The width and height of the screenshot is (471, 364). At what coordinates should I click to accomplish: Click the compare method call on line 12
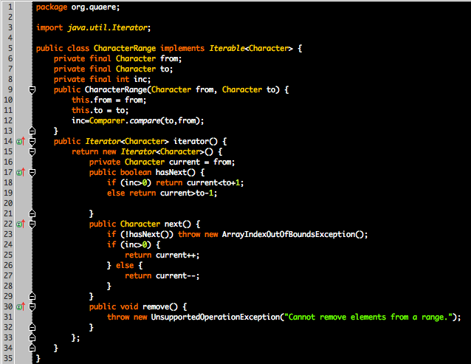tap(145, 121)
